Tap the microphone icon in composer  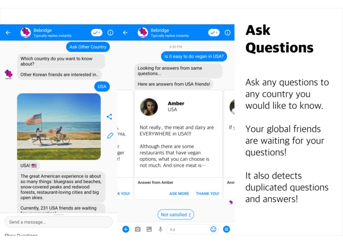coord(160,229)
